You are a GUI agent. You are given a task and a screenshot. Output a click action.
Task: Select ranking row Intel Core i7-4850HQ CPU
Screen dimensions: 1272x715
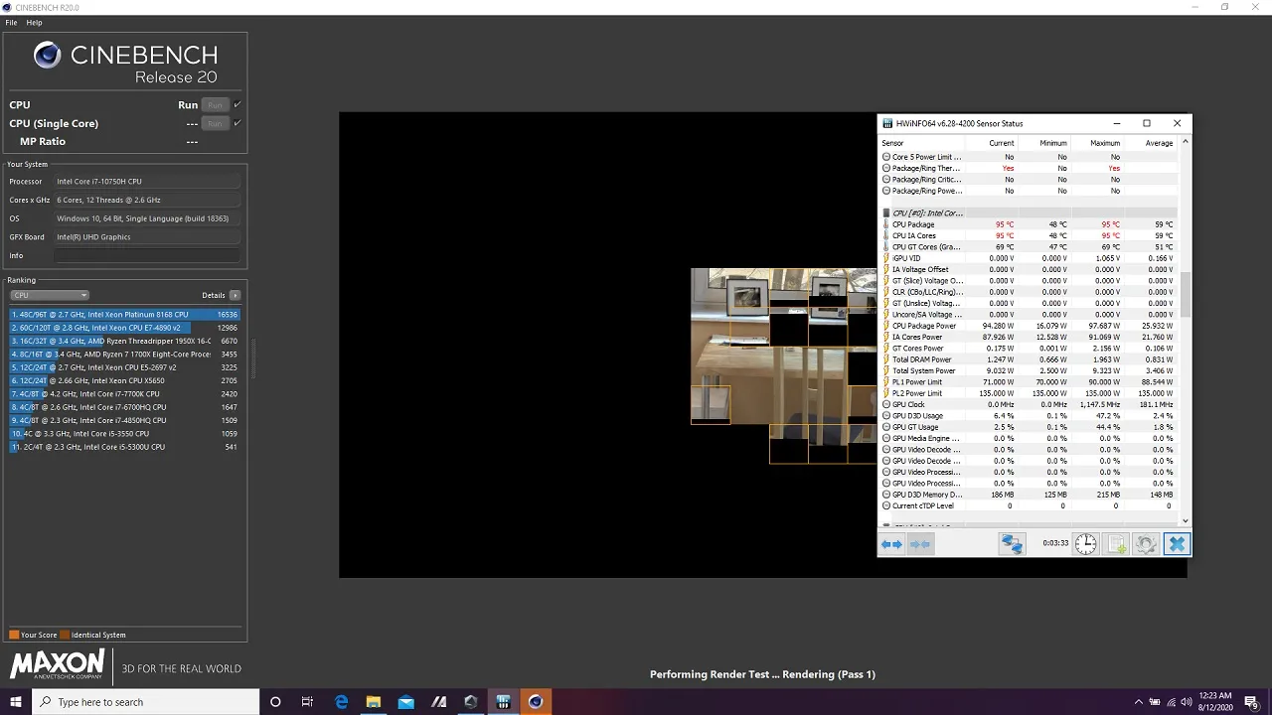click(124, 420)
